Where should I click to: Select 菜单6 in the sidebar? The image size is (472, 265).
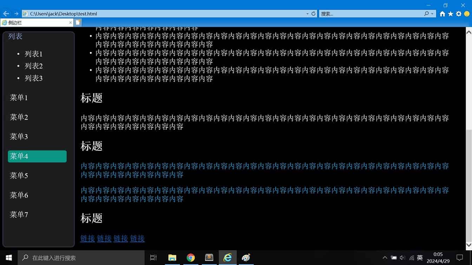(x=19, y=195)
